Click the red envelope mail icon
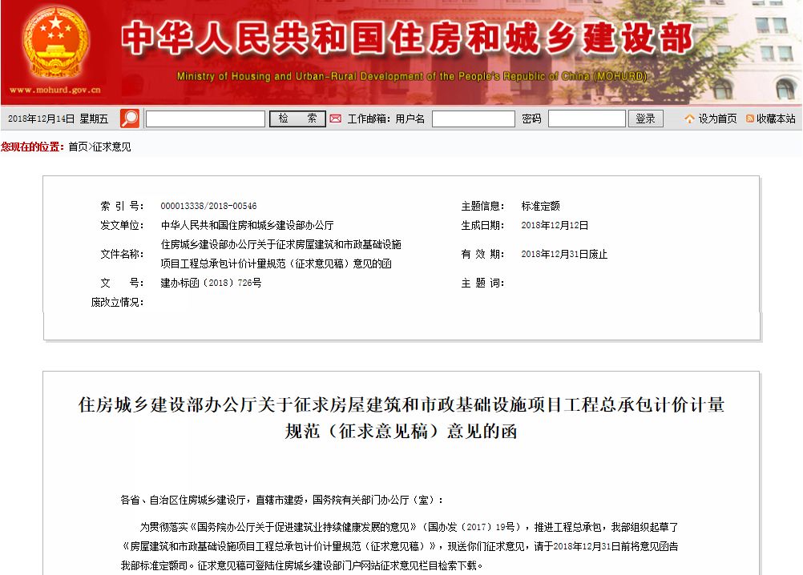Viewport: 803px width, 575px height. [x=336, y=119]
